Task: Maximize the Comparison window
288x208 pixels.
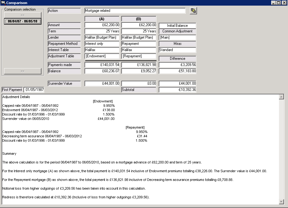Action: click(278, 3)
